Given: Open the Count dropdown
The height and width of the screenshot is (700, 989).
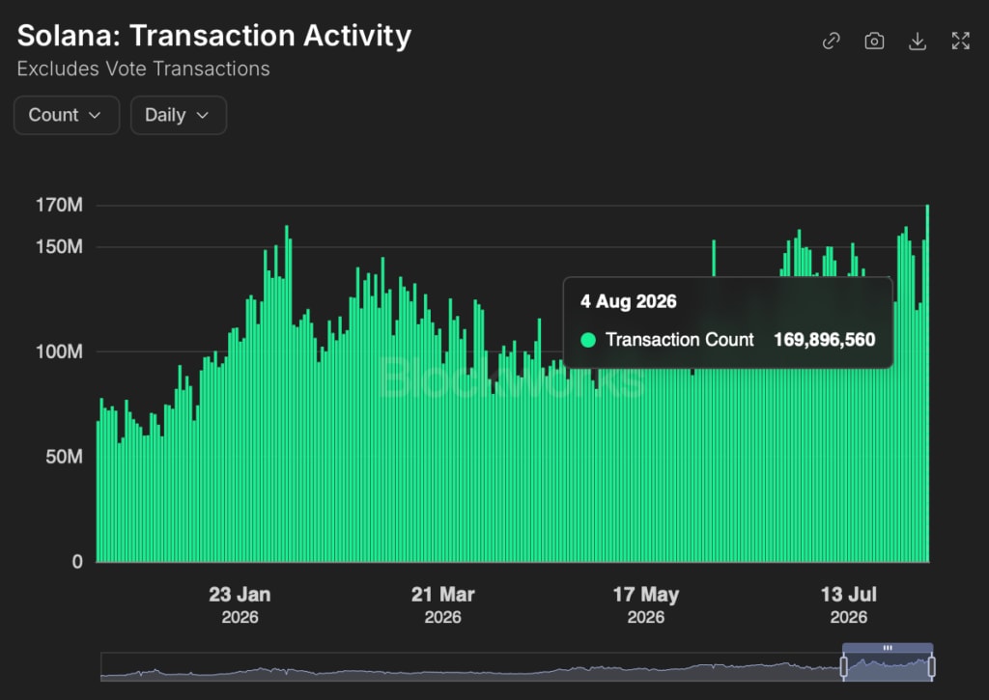Looking at the screenshot, I should (67, 115).
